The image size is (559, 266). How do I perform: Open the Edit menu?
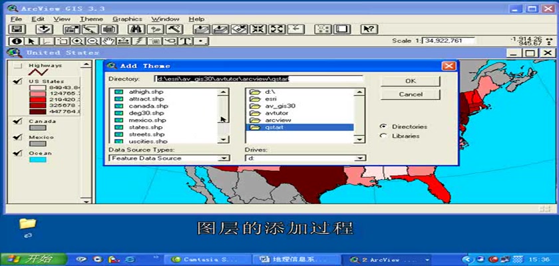coord(38,19)
